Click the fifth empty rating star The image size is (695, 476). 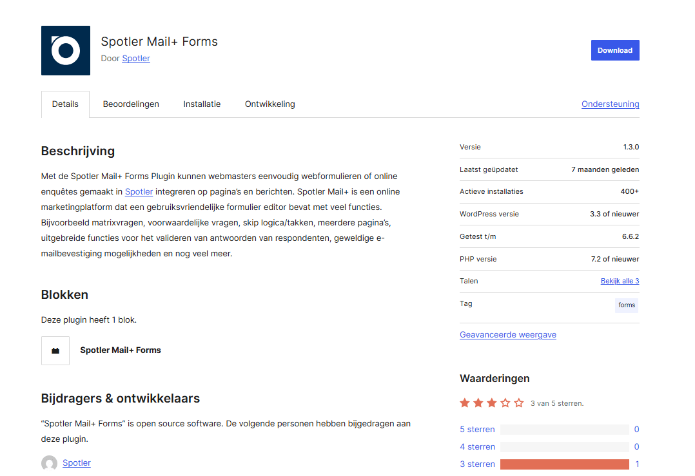pyautogui.click(x=518, y=403)
